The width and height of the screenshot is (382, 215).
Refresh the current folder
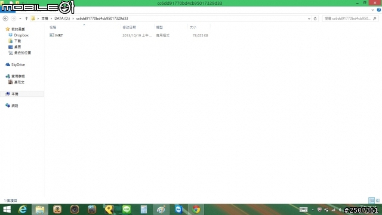point(315,19)
